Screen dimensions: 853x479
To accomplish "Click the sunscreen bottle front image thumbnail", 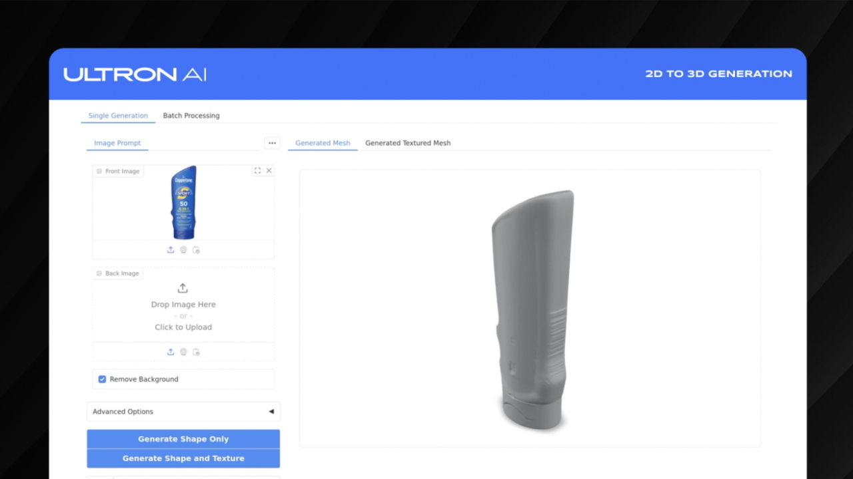I will pyautogui.click(x=183, y=203).
